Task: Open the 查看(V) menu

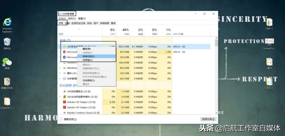Action: tap(82, 19)
